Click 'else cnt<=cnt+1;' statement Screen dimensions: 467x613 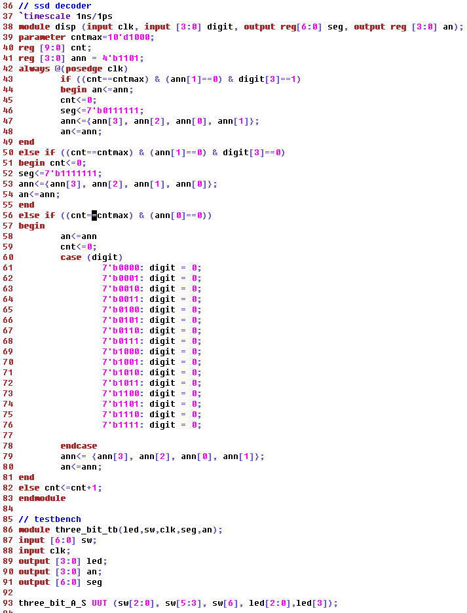[60, 488]
